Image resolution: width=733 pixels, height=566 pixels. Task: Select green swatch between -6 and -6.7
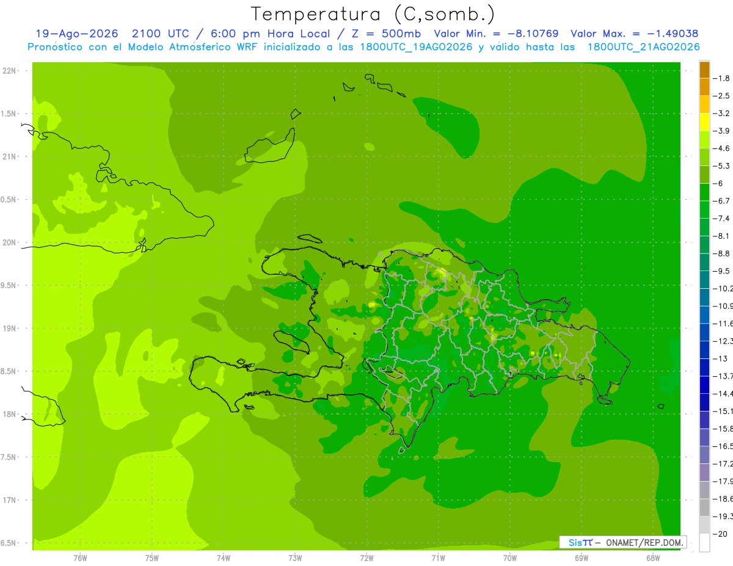click(x=704, y=192)
